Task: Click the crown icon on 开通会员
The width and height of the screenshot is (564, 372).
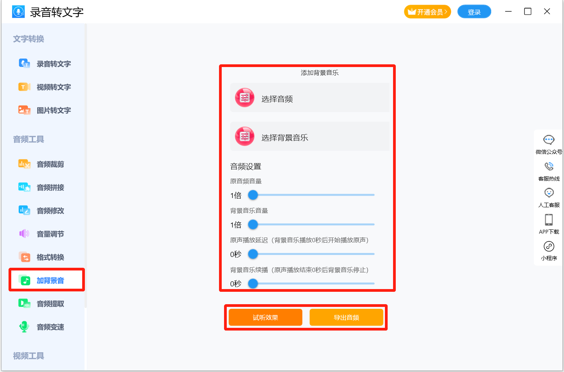Action: [x=412, y=12]
